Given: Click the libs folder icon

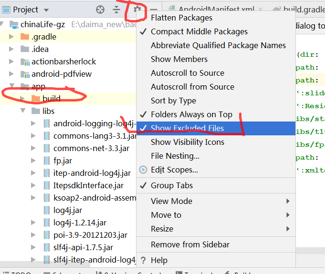Looking at the screenshot, I should [x=36, y=111].
